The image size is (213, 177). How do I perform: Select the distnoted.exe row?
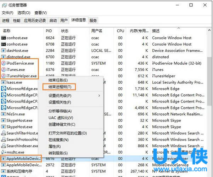103,57
